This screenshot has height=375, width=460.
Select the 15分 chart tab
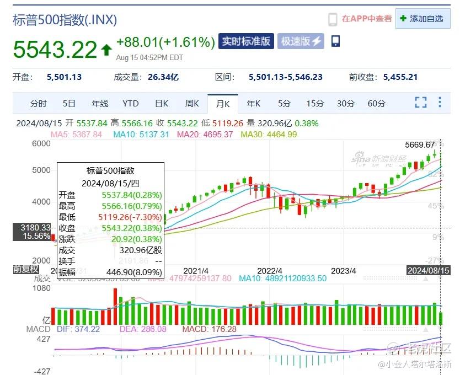315,104
